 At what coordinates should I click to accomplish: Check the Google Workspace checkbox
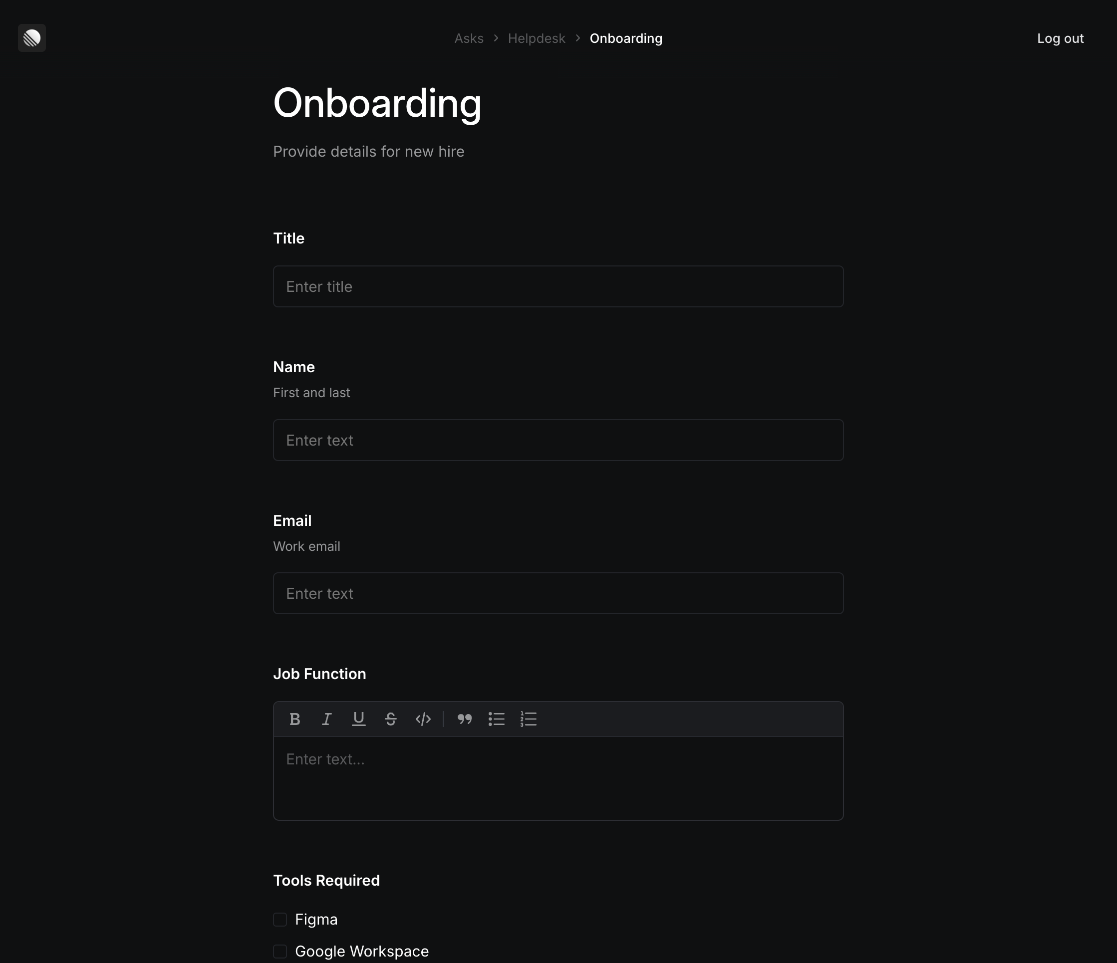pos(280,951)
